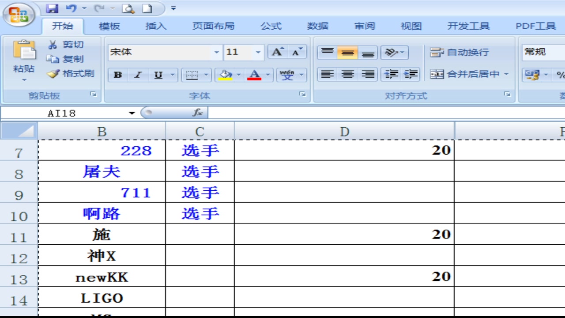Paste with the 粘贴 clipboard icon
This screenshot has width=565, height=318.
24,51
